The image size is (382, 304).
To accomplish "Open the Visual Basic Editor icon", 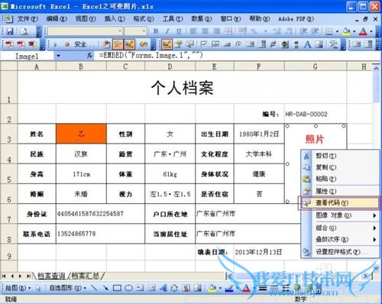I will [x=106, y=44].
